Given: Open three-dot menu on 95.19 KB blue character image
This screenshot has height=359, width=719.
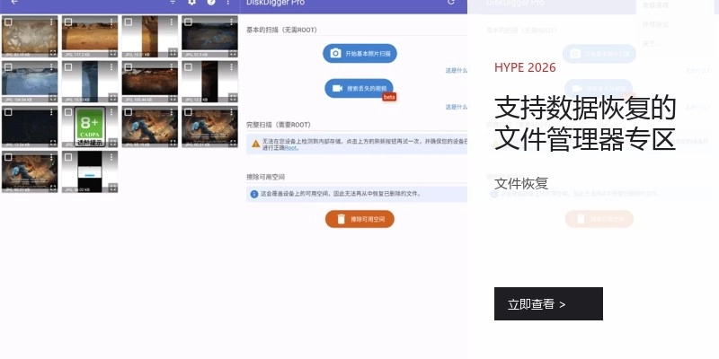Looking at the screenshot, I should tap(172, 111).
